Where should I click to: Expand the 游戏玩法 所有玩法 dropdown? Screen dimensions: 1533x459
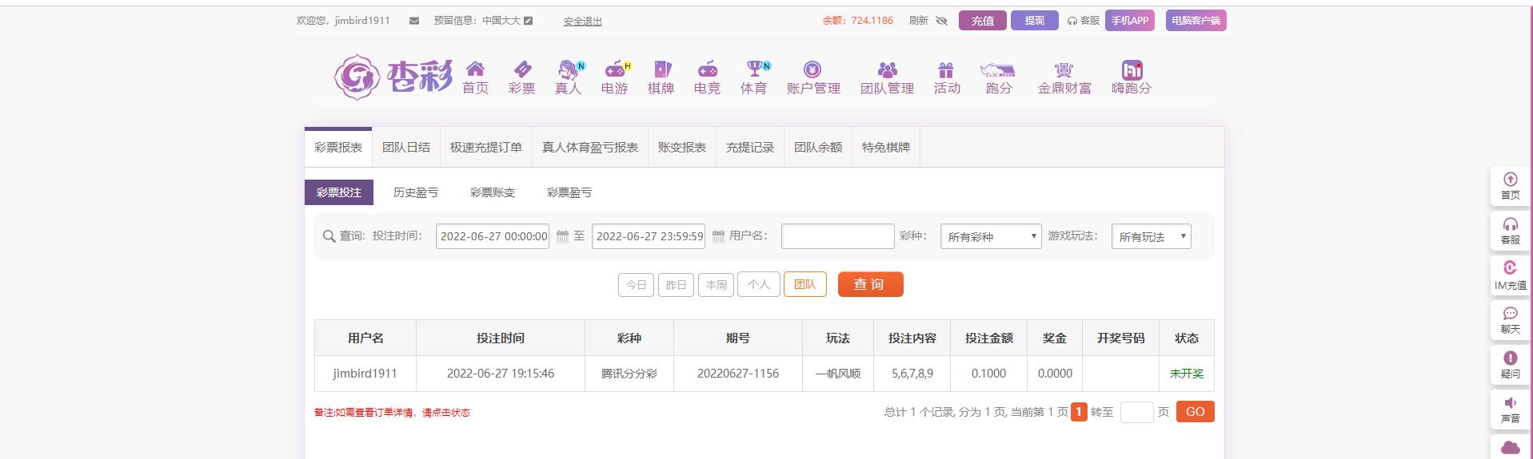pyautogui.click(x=1151, y=236)
